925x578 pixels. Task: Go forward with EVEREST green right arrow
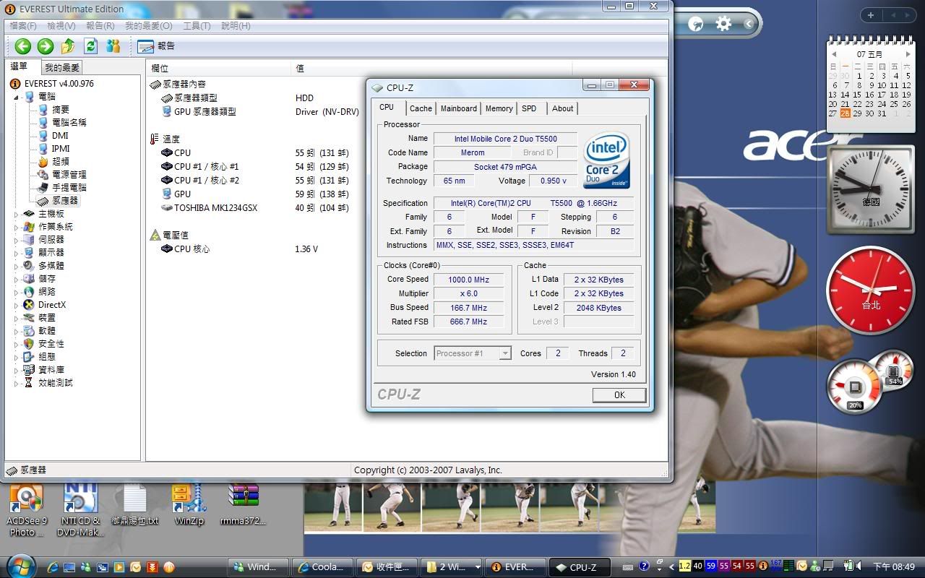click(x=46, y=46)
